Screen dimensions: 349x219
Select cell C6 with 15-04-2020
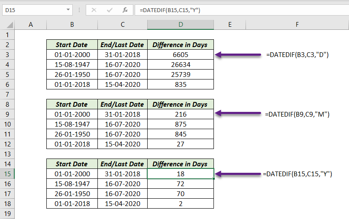(123, 84)
